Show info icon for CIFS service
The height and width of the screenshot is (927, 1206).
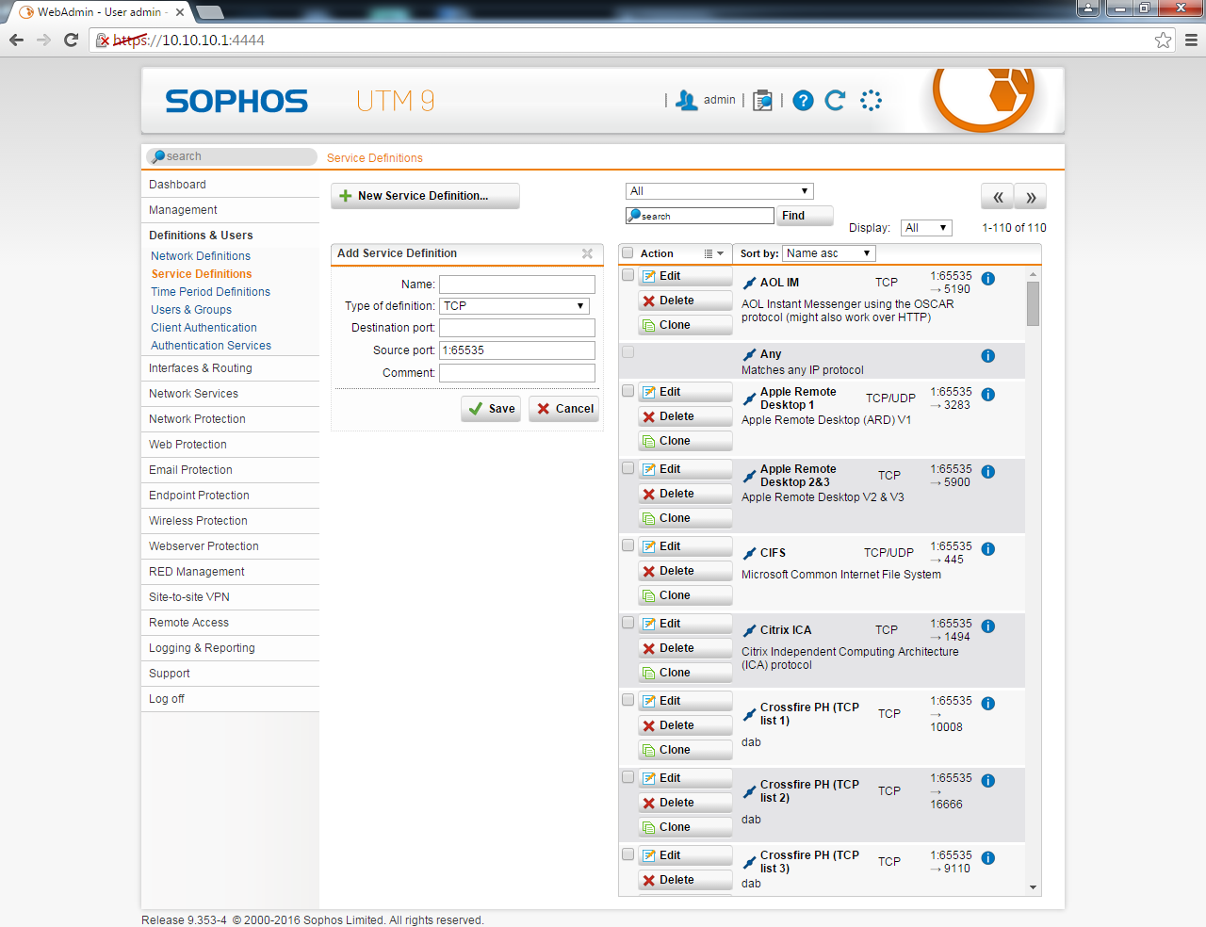(x=988, y=549)
